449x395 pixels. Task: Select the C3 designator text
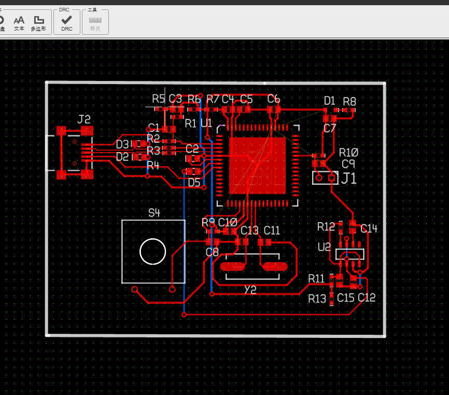pos(175,99)
